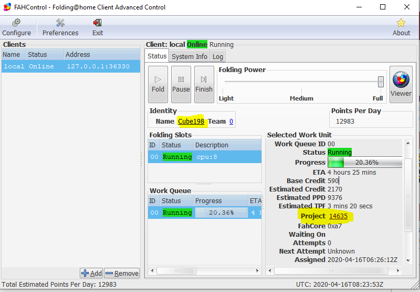
Task: Minimize the FAHControl window
Action: click(359, 7)
